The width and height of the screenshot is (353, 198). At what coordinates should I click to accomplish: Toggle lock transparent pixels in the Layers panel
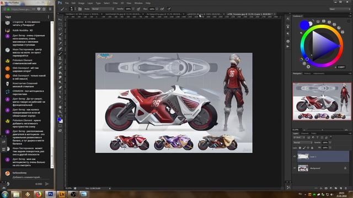300,148
